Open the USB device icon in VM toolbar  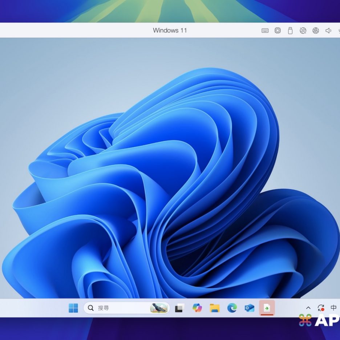(290, 31)
